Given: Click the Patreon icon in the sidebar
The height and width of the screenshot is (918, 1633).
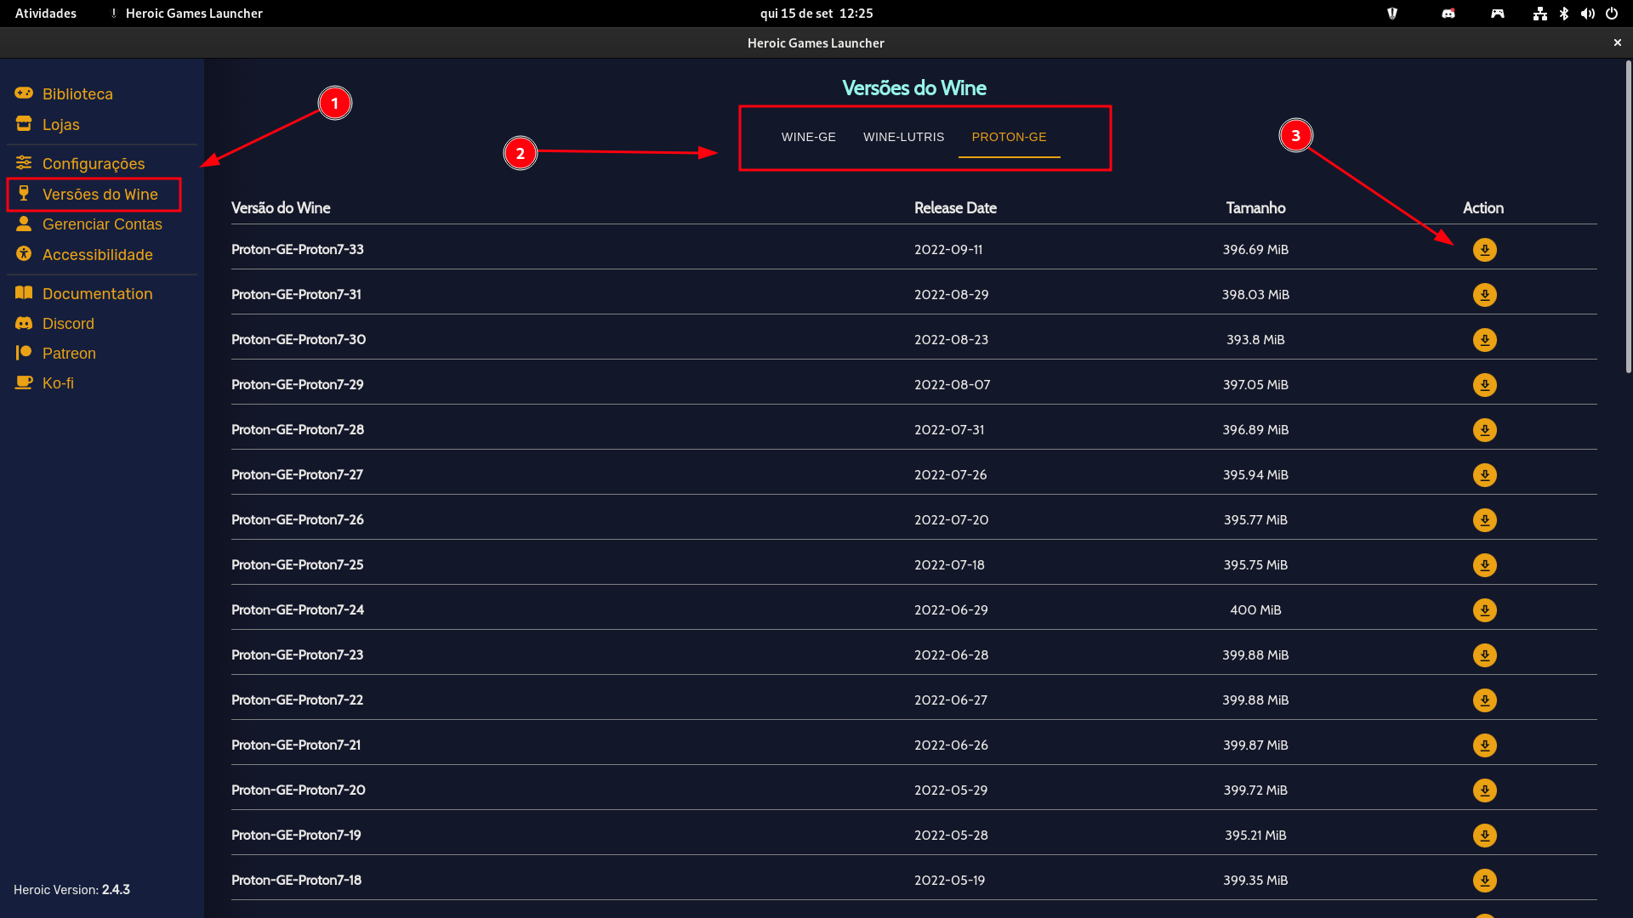Looking at the screenshot, I should tap(23, 353).
